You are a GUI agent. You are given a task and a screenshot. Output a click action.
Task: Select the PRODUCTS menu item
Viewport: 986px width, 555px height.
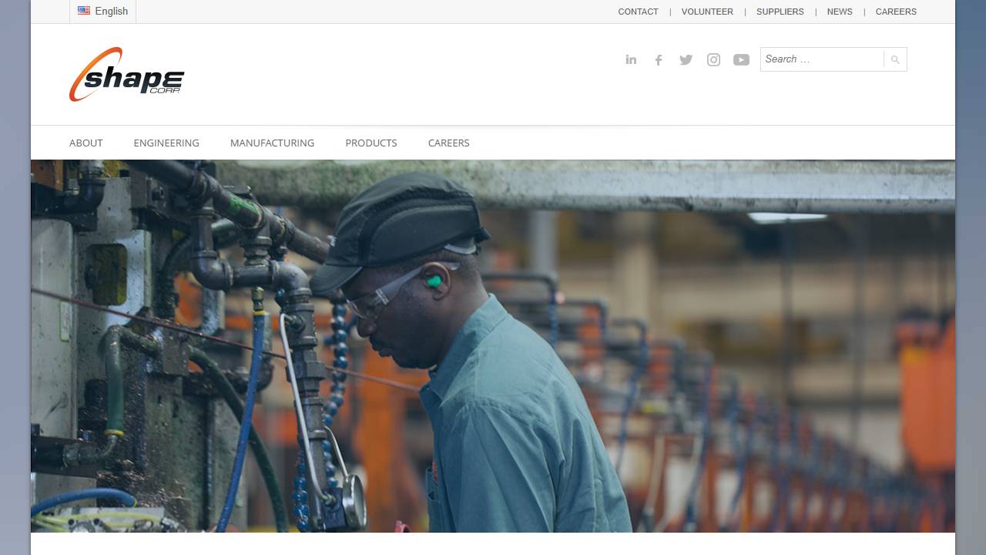point(371,143)
